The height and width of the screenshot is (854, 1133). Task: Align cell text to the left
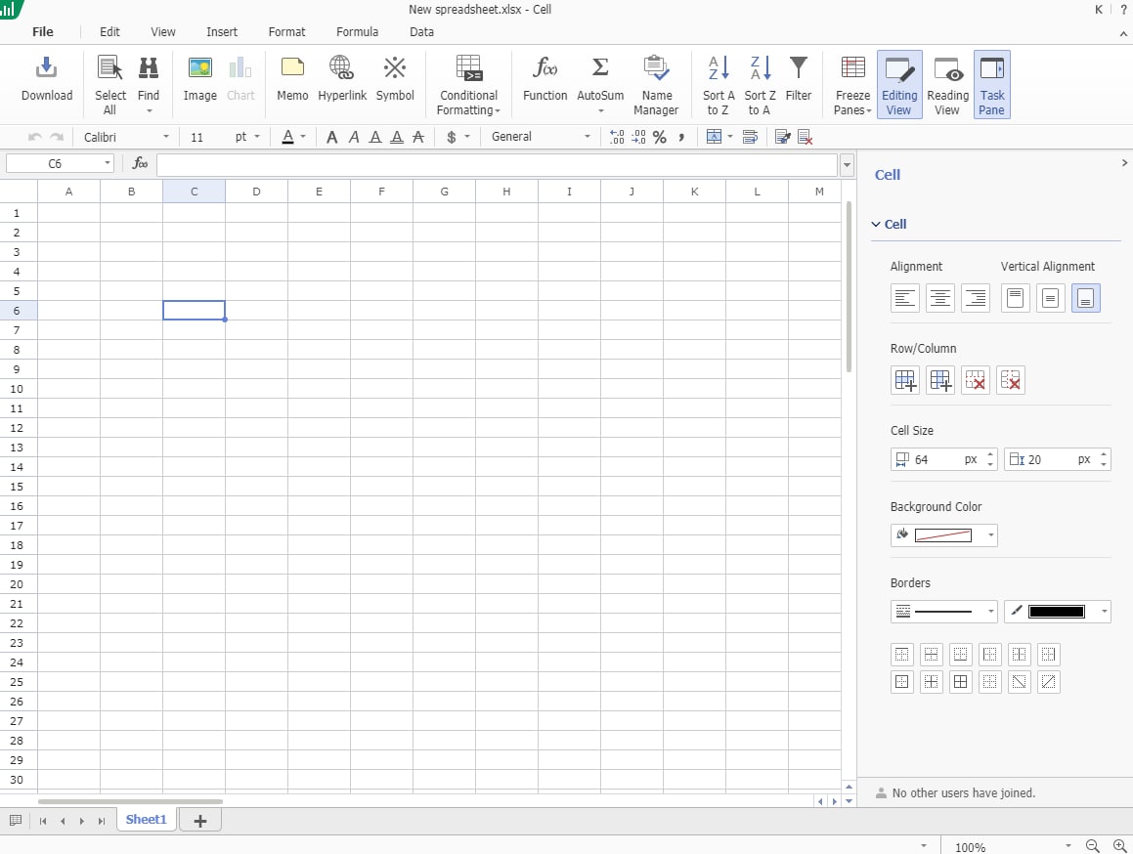pos(904,298)
